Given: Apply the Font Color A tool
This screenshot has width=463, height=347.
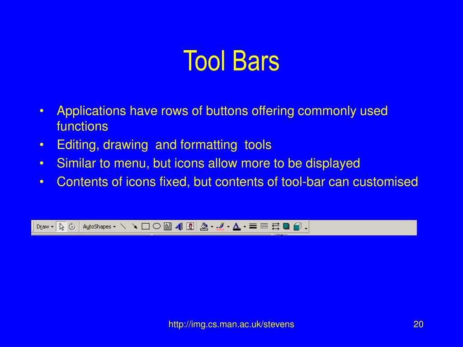Looking at the screenshot, I should click(236, 227).
